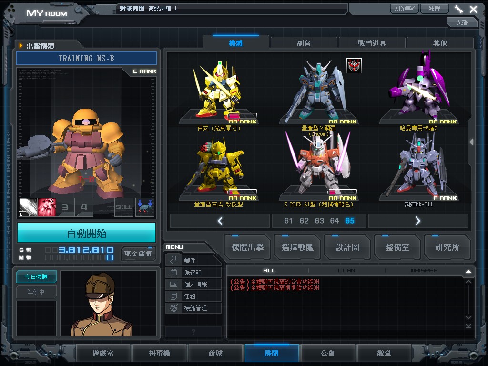Open the 社群 button

click(435, 9)
